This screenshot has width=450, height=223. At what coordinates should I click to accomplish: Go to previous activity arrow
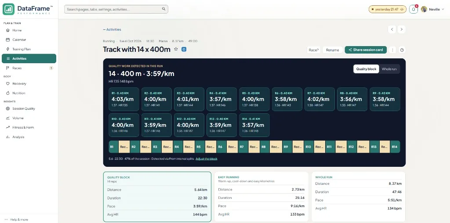(392, 29)
